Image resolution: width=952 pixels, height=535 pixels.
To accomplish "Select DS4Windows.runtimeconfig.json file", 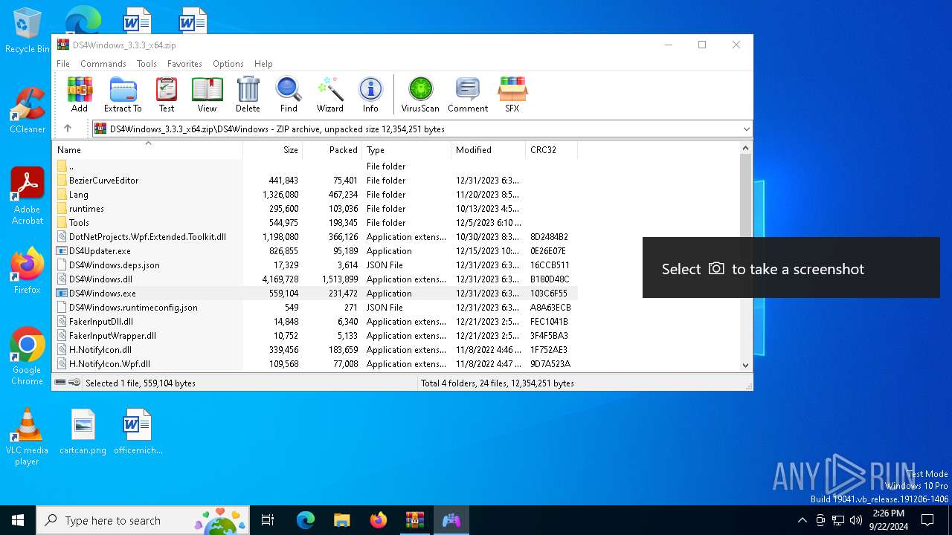I will 315,308.
